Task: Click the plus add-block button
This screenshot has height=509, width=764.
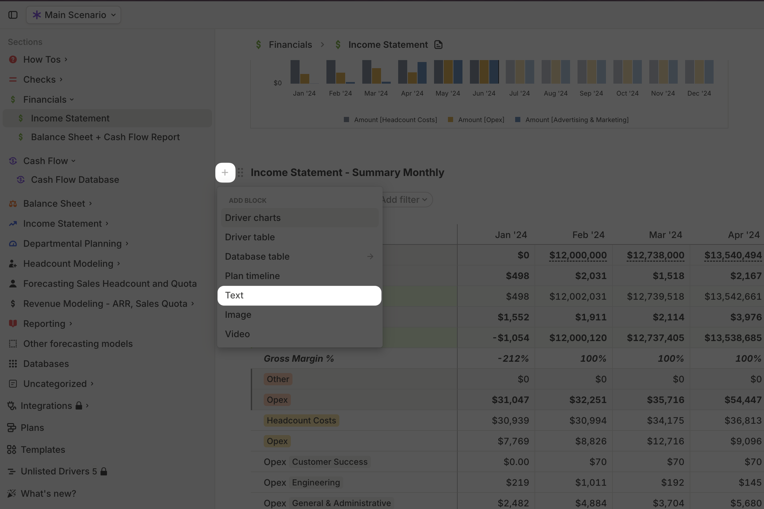Action: pyautogui.click(x=225, y=172)
